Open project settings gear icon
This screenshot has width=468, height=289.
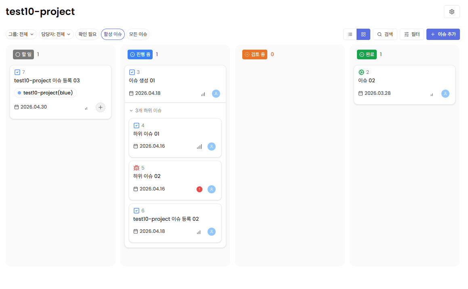click(x=451, y=12)
